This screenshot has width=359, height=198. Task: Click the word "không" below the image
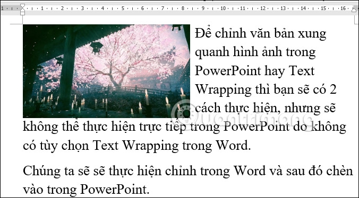pyautogui.click(x=40, y=127)
